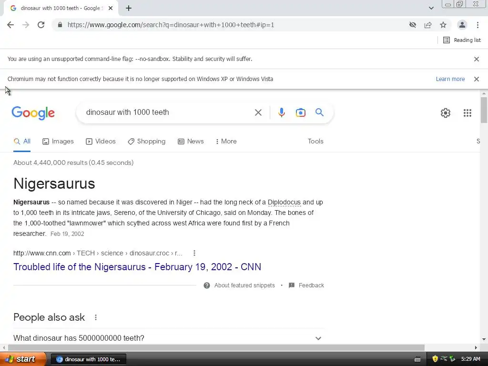Viewport: 488px width, 366px height.
Task: Click the security shield tray icon
Action: 435,359
